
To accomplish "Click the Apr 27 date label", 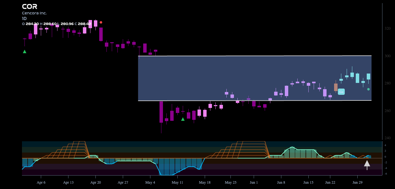I will 123,182.
